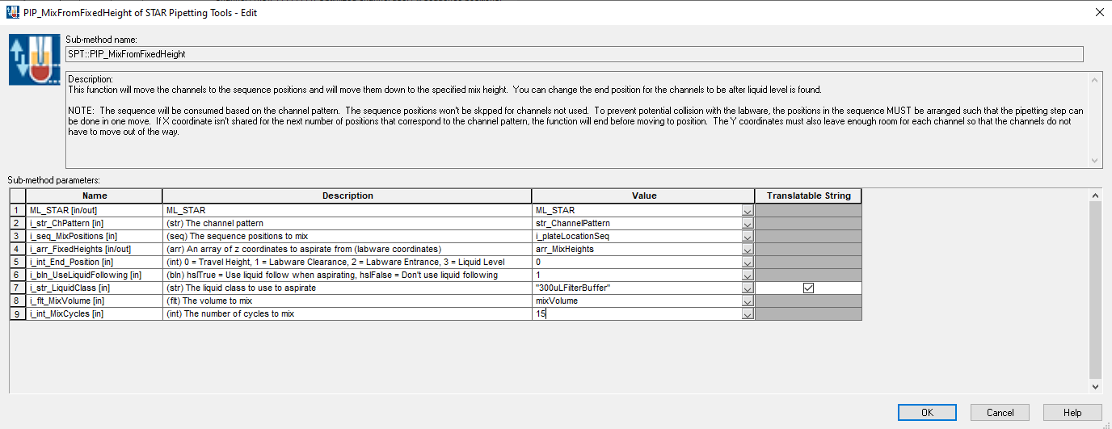Click the description box scroll down arrow
The image size is (1112, 429).
(x=1096, y=161)
